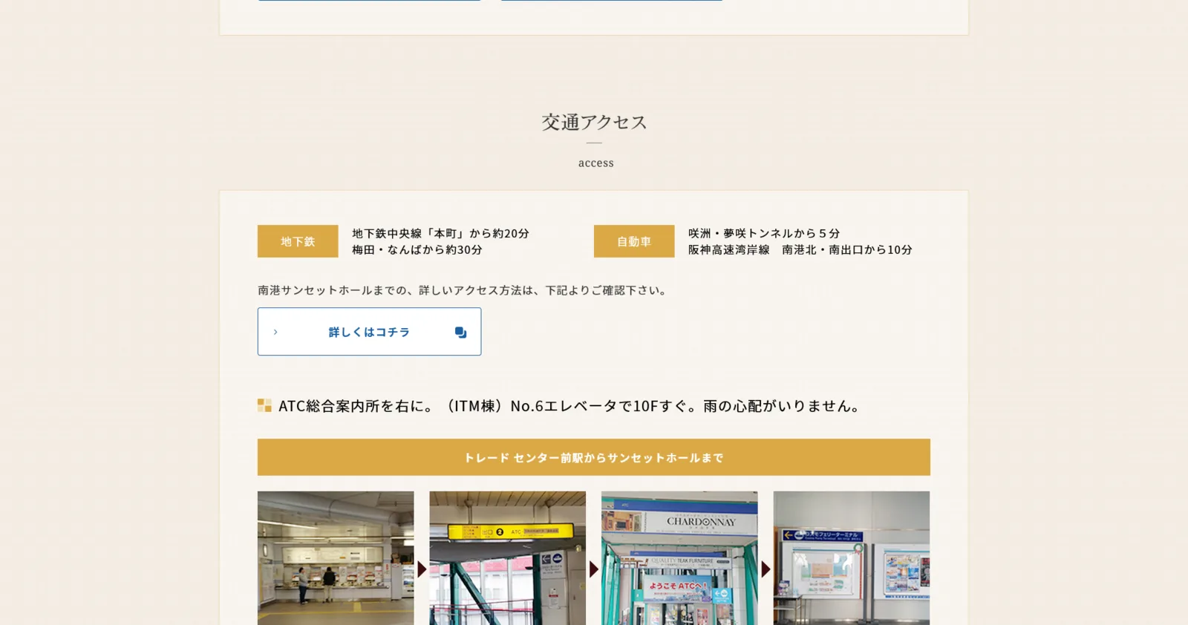Screen dimensions: 1188x625
Task: Click the paragraph 南港サンセットホールまでの、詳しいアクセス方法
Action: pos(463,290)
